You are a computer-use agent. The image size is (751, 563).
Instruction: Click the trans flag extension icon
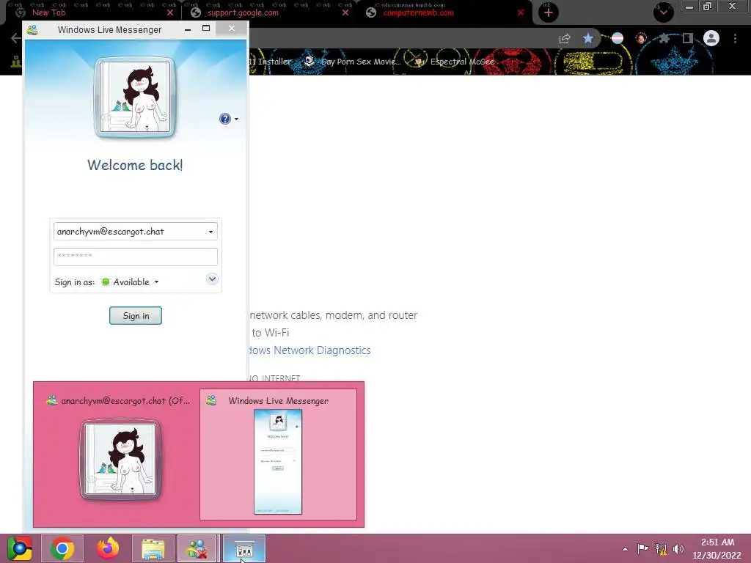point(618,38)
